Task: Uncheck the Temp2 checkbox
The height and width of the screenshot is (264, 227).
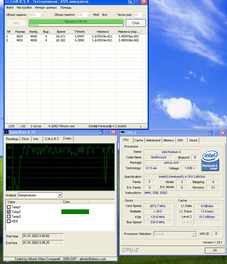Action: [x=9, y=212]
